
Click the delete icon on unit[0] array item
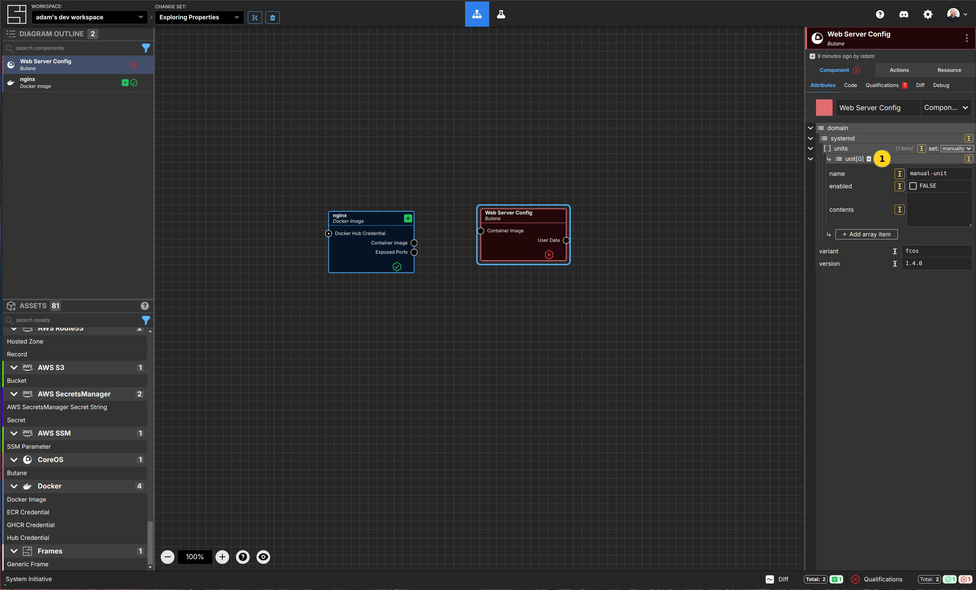[869, 158]
